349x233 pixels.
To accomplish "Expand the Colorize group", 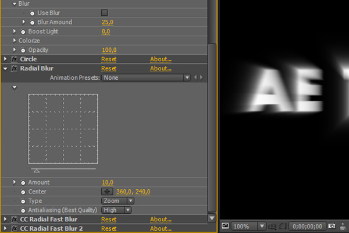I will pos(15,40).
